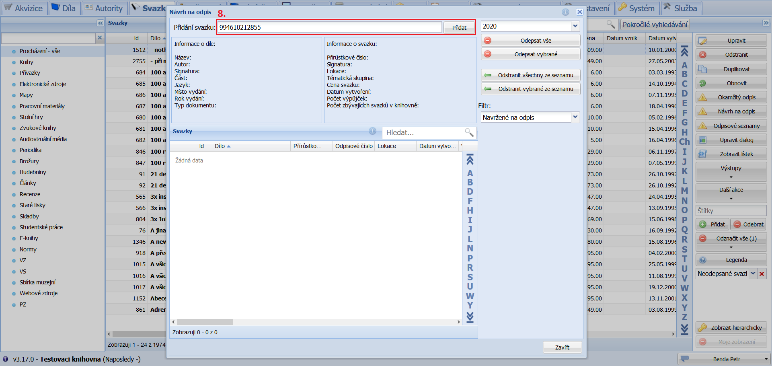The width and height of the screenshot is (772, 366).
Task: Jump to list top in the main window's alphabet strip
Action: pos(684,51)
